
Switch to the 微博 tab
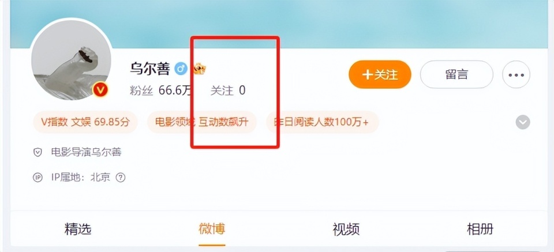coord(212,229)
